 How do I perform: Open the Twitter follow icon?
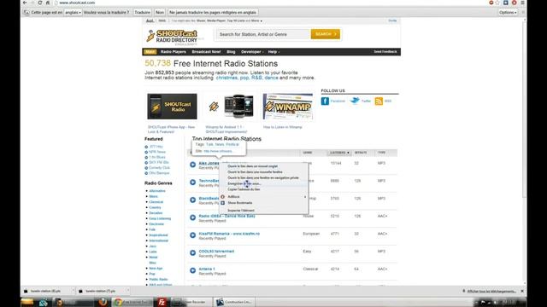tap(355, 101)
